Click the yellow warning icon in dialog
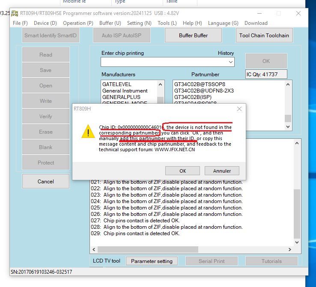 [88, 132]
